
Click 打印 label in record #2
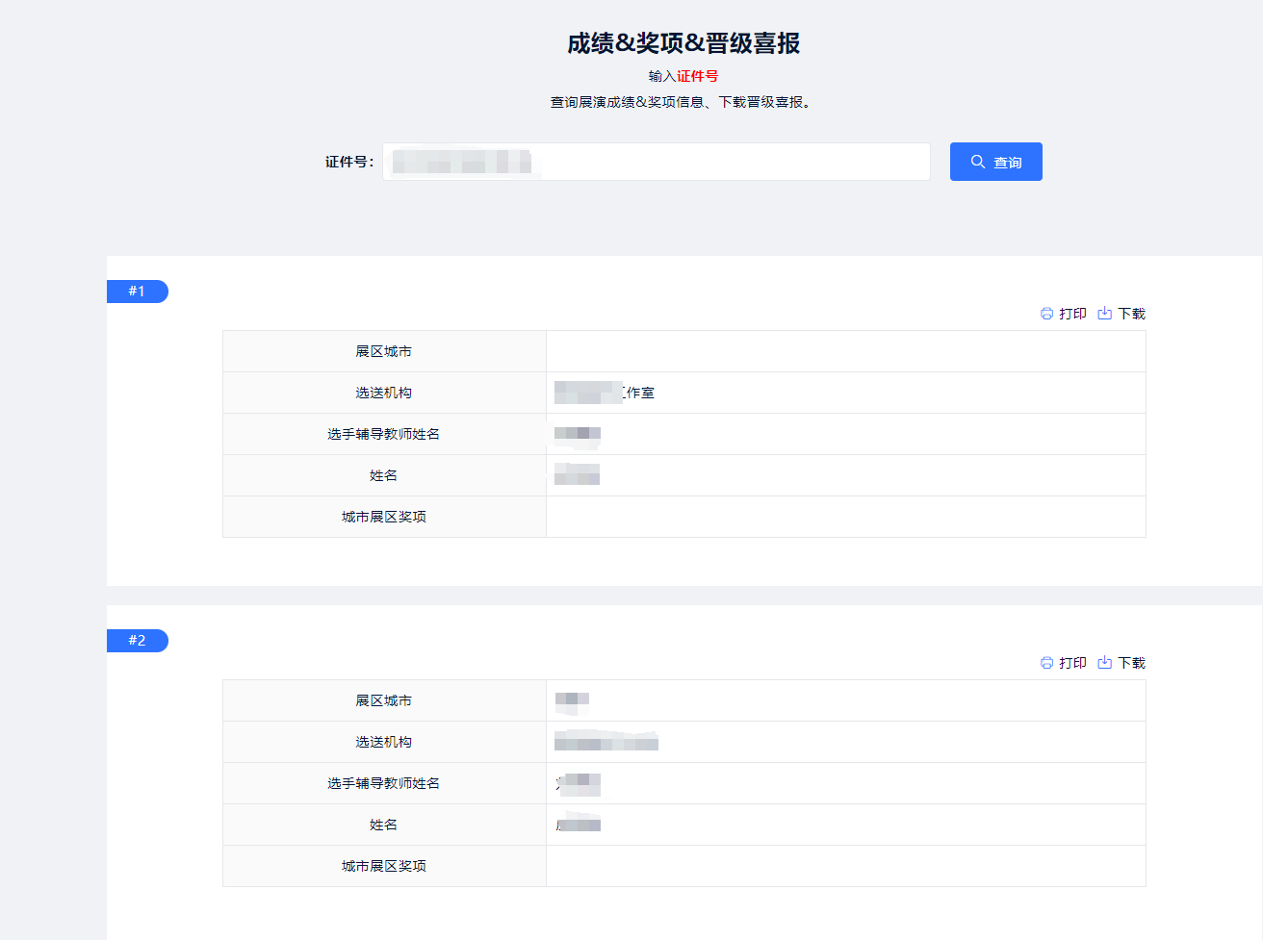click(1072, 663)
